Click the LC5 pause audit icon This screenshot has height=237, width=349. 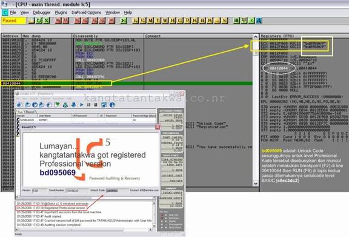pos(88,105)
